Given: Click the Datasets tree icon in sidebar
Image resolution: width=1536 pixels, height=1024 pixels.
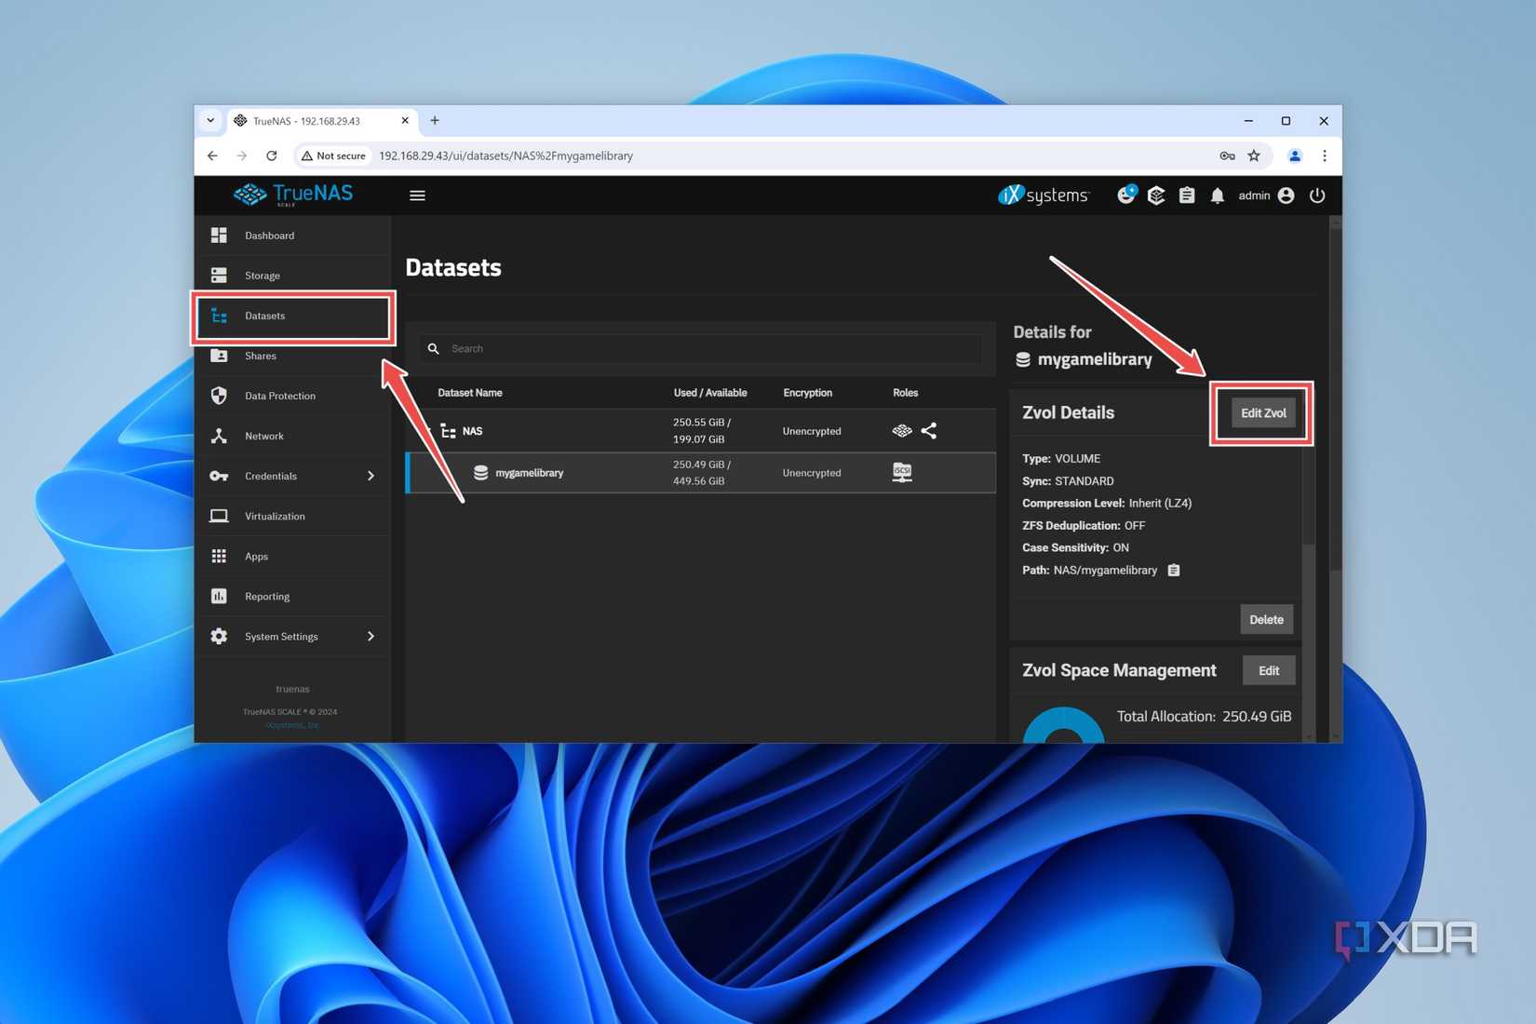Looking at the screenshot, I should (x=219, y=316).
